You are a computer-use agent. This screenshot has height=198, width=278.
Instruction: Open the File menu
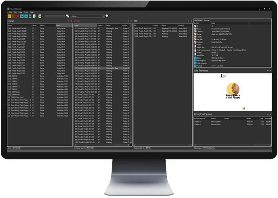click(10, 12)
